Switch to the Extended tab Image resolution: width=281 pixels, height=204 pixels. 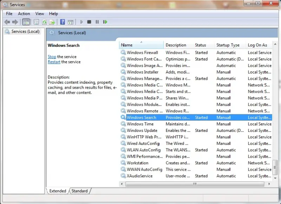pyautogui.click(x=58, y=191)
